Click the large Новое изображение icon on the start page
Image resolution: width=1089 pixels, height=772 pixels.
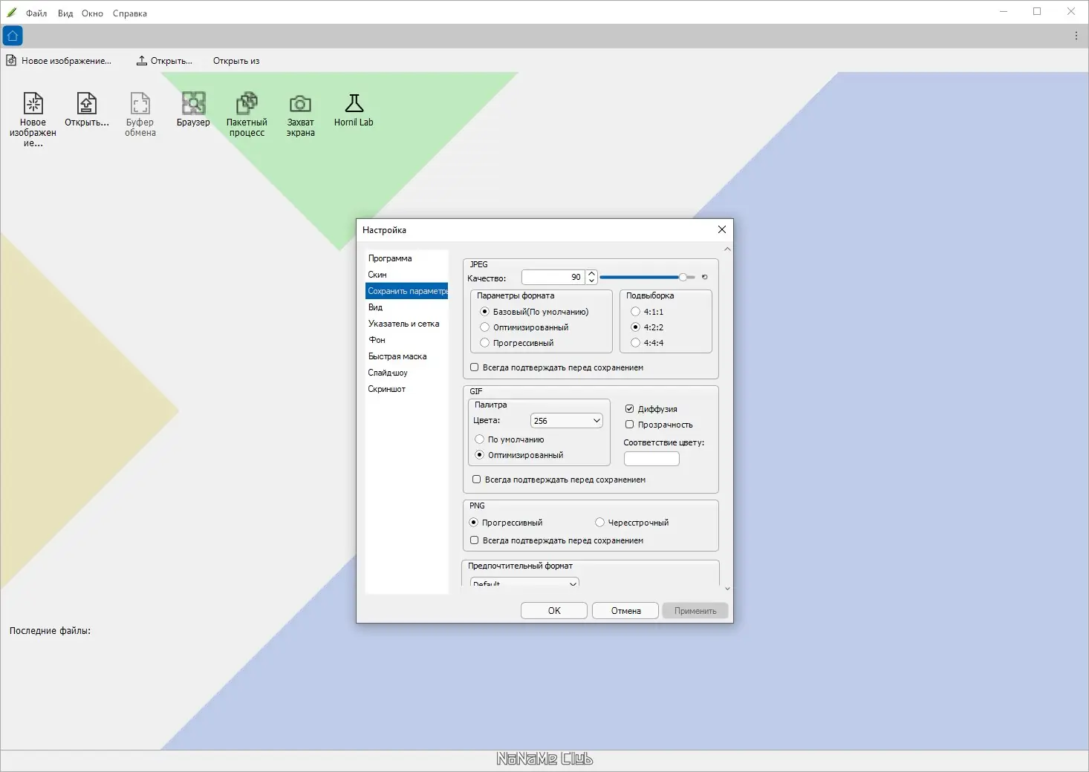point(33,120)
